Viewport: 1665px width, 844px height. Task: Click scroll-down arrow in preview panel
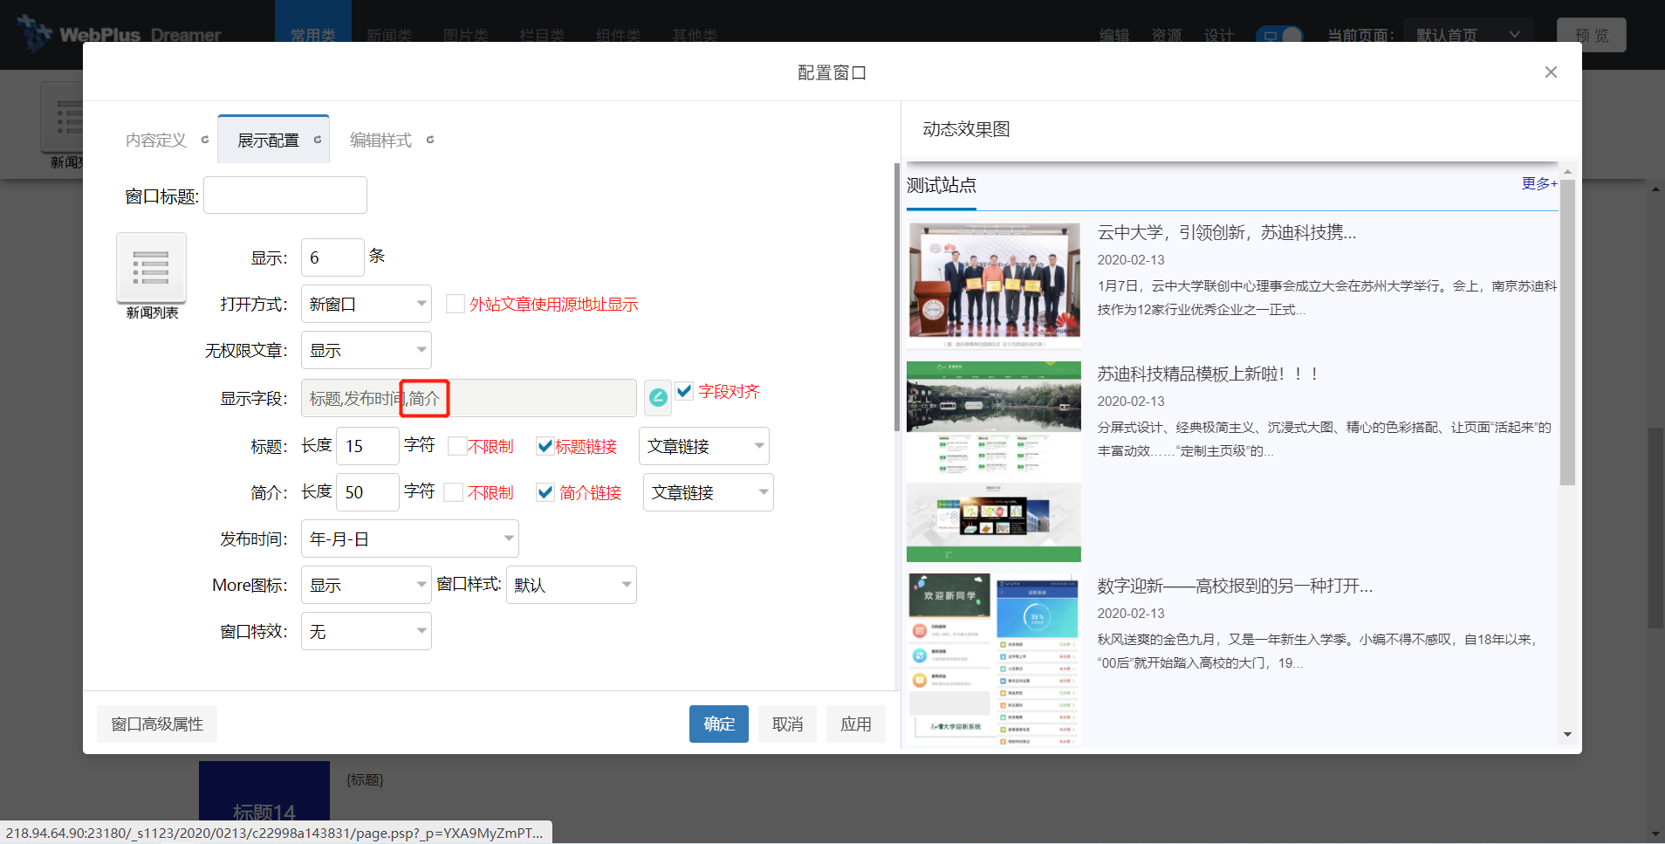(1567, 735)
